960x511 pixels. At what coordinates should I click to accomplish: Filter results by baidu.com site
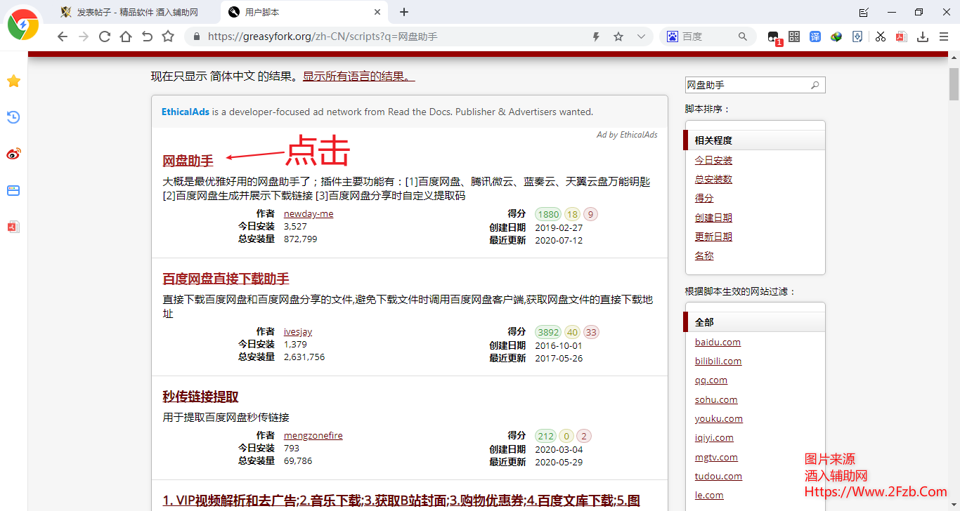[718, 342]
